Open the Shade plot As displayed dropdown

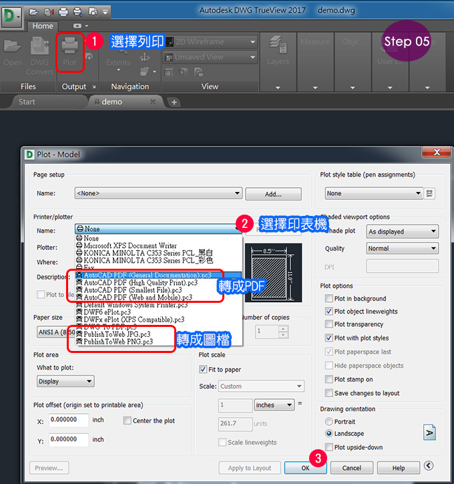[403, 231]
